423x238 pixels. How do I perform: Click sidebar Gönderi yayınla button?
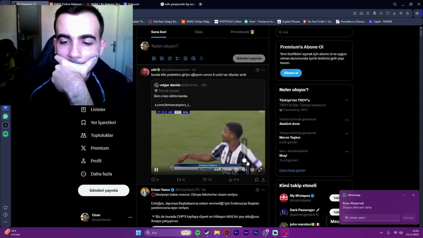(104, 190)
